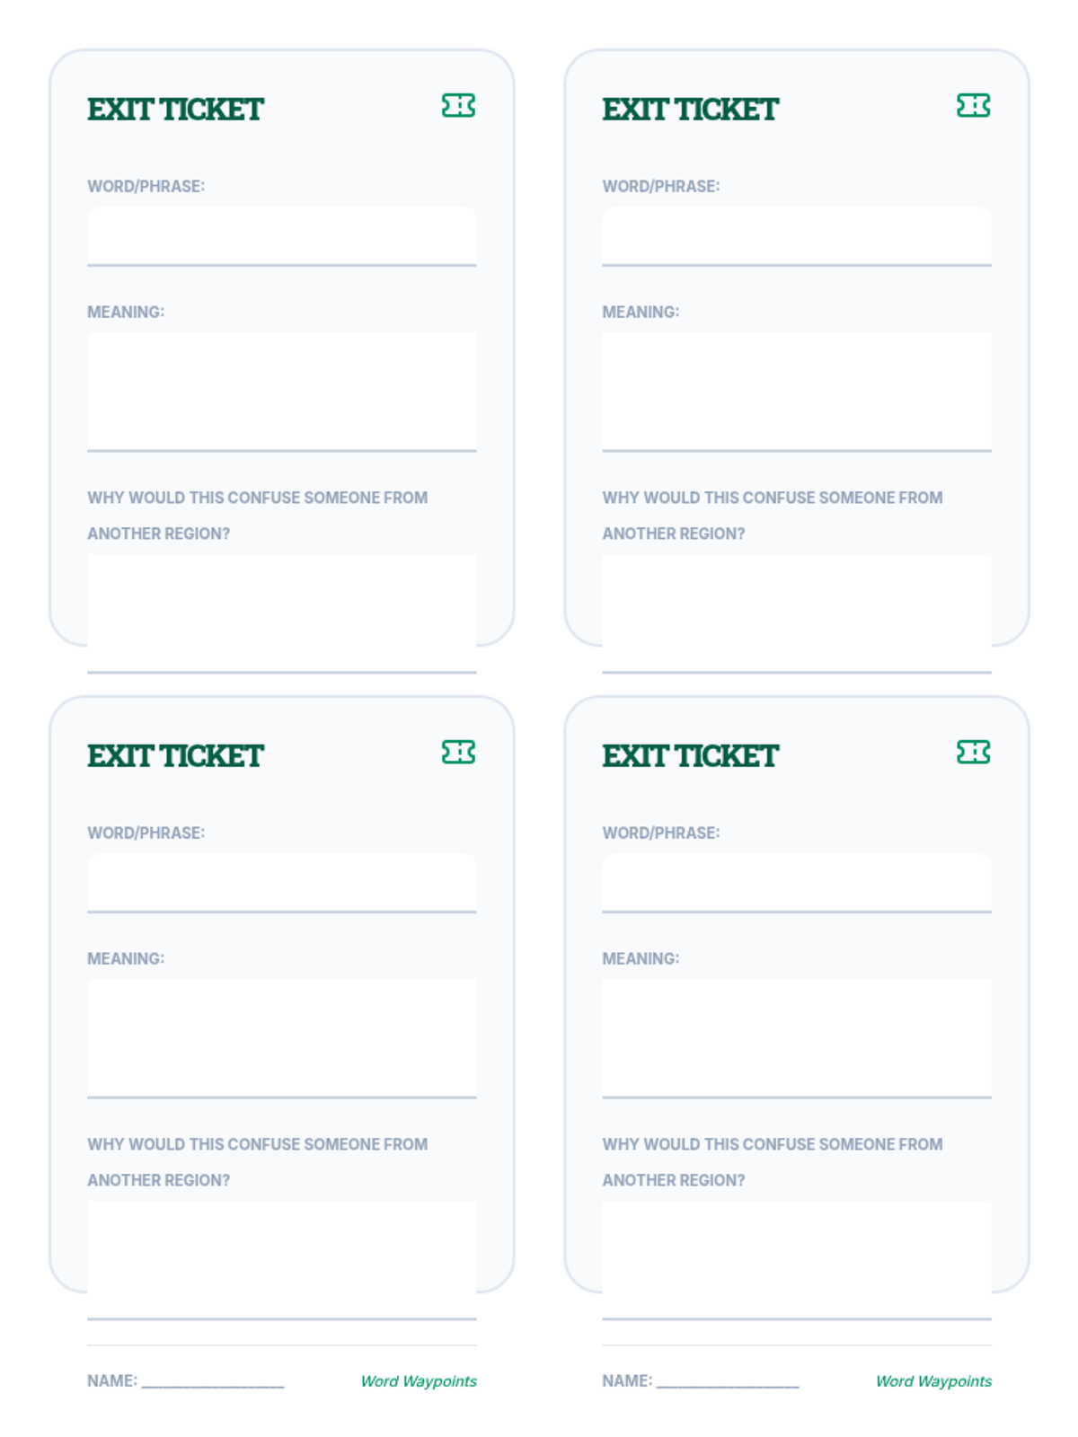Click confusion answer box in bottom-left ticket
Viewport: 1078px width, 1437px height.
pos(282,1261)
